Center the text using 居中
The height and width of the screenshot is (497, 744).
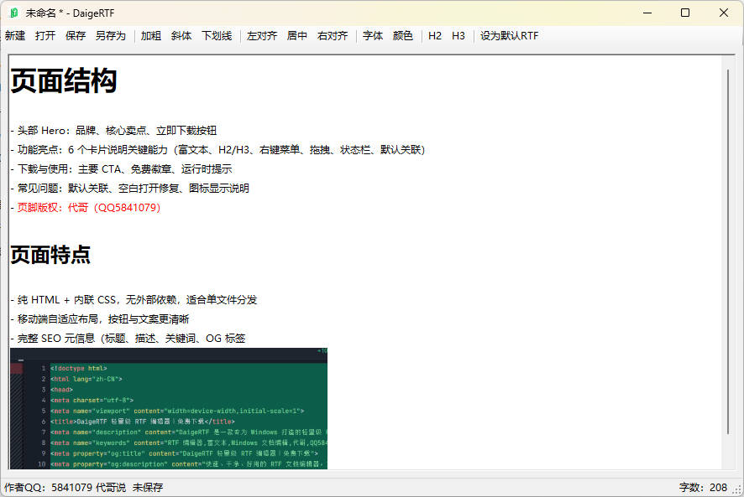pos(297,35)
